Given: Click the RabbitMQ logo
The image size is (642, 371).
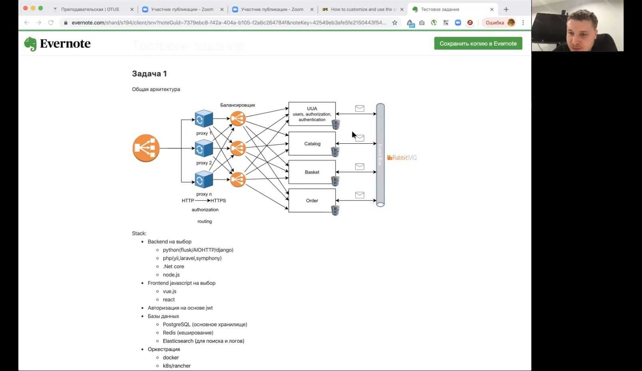Looking at the screenshot, I should (x=402, y=158).
